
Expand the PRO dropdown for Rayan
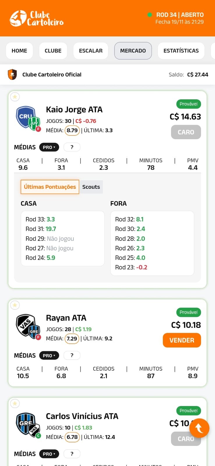49,356
